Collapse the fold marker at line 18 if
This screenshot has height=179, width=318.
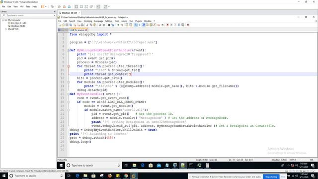(x=69, y=102)
